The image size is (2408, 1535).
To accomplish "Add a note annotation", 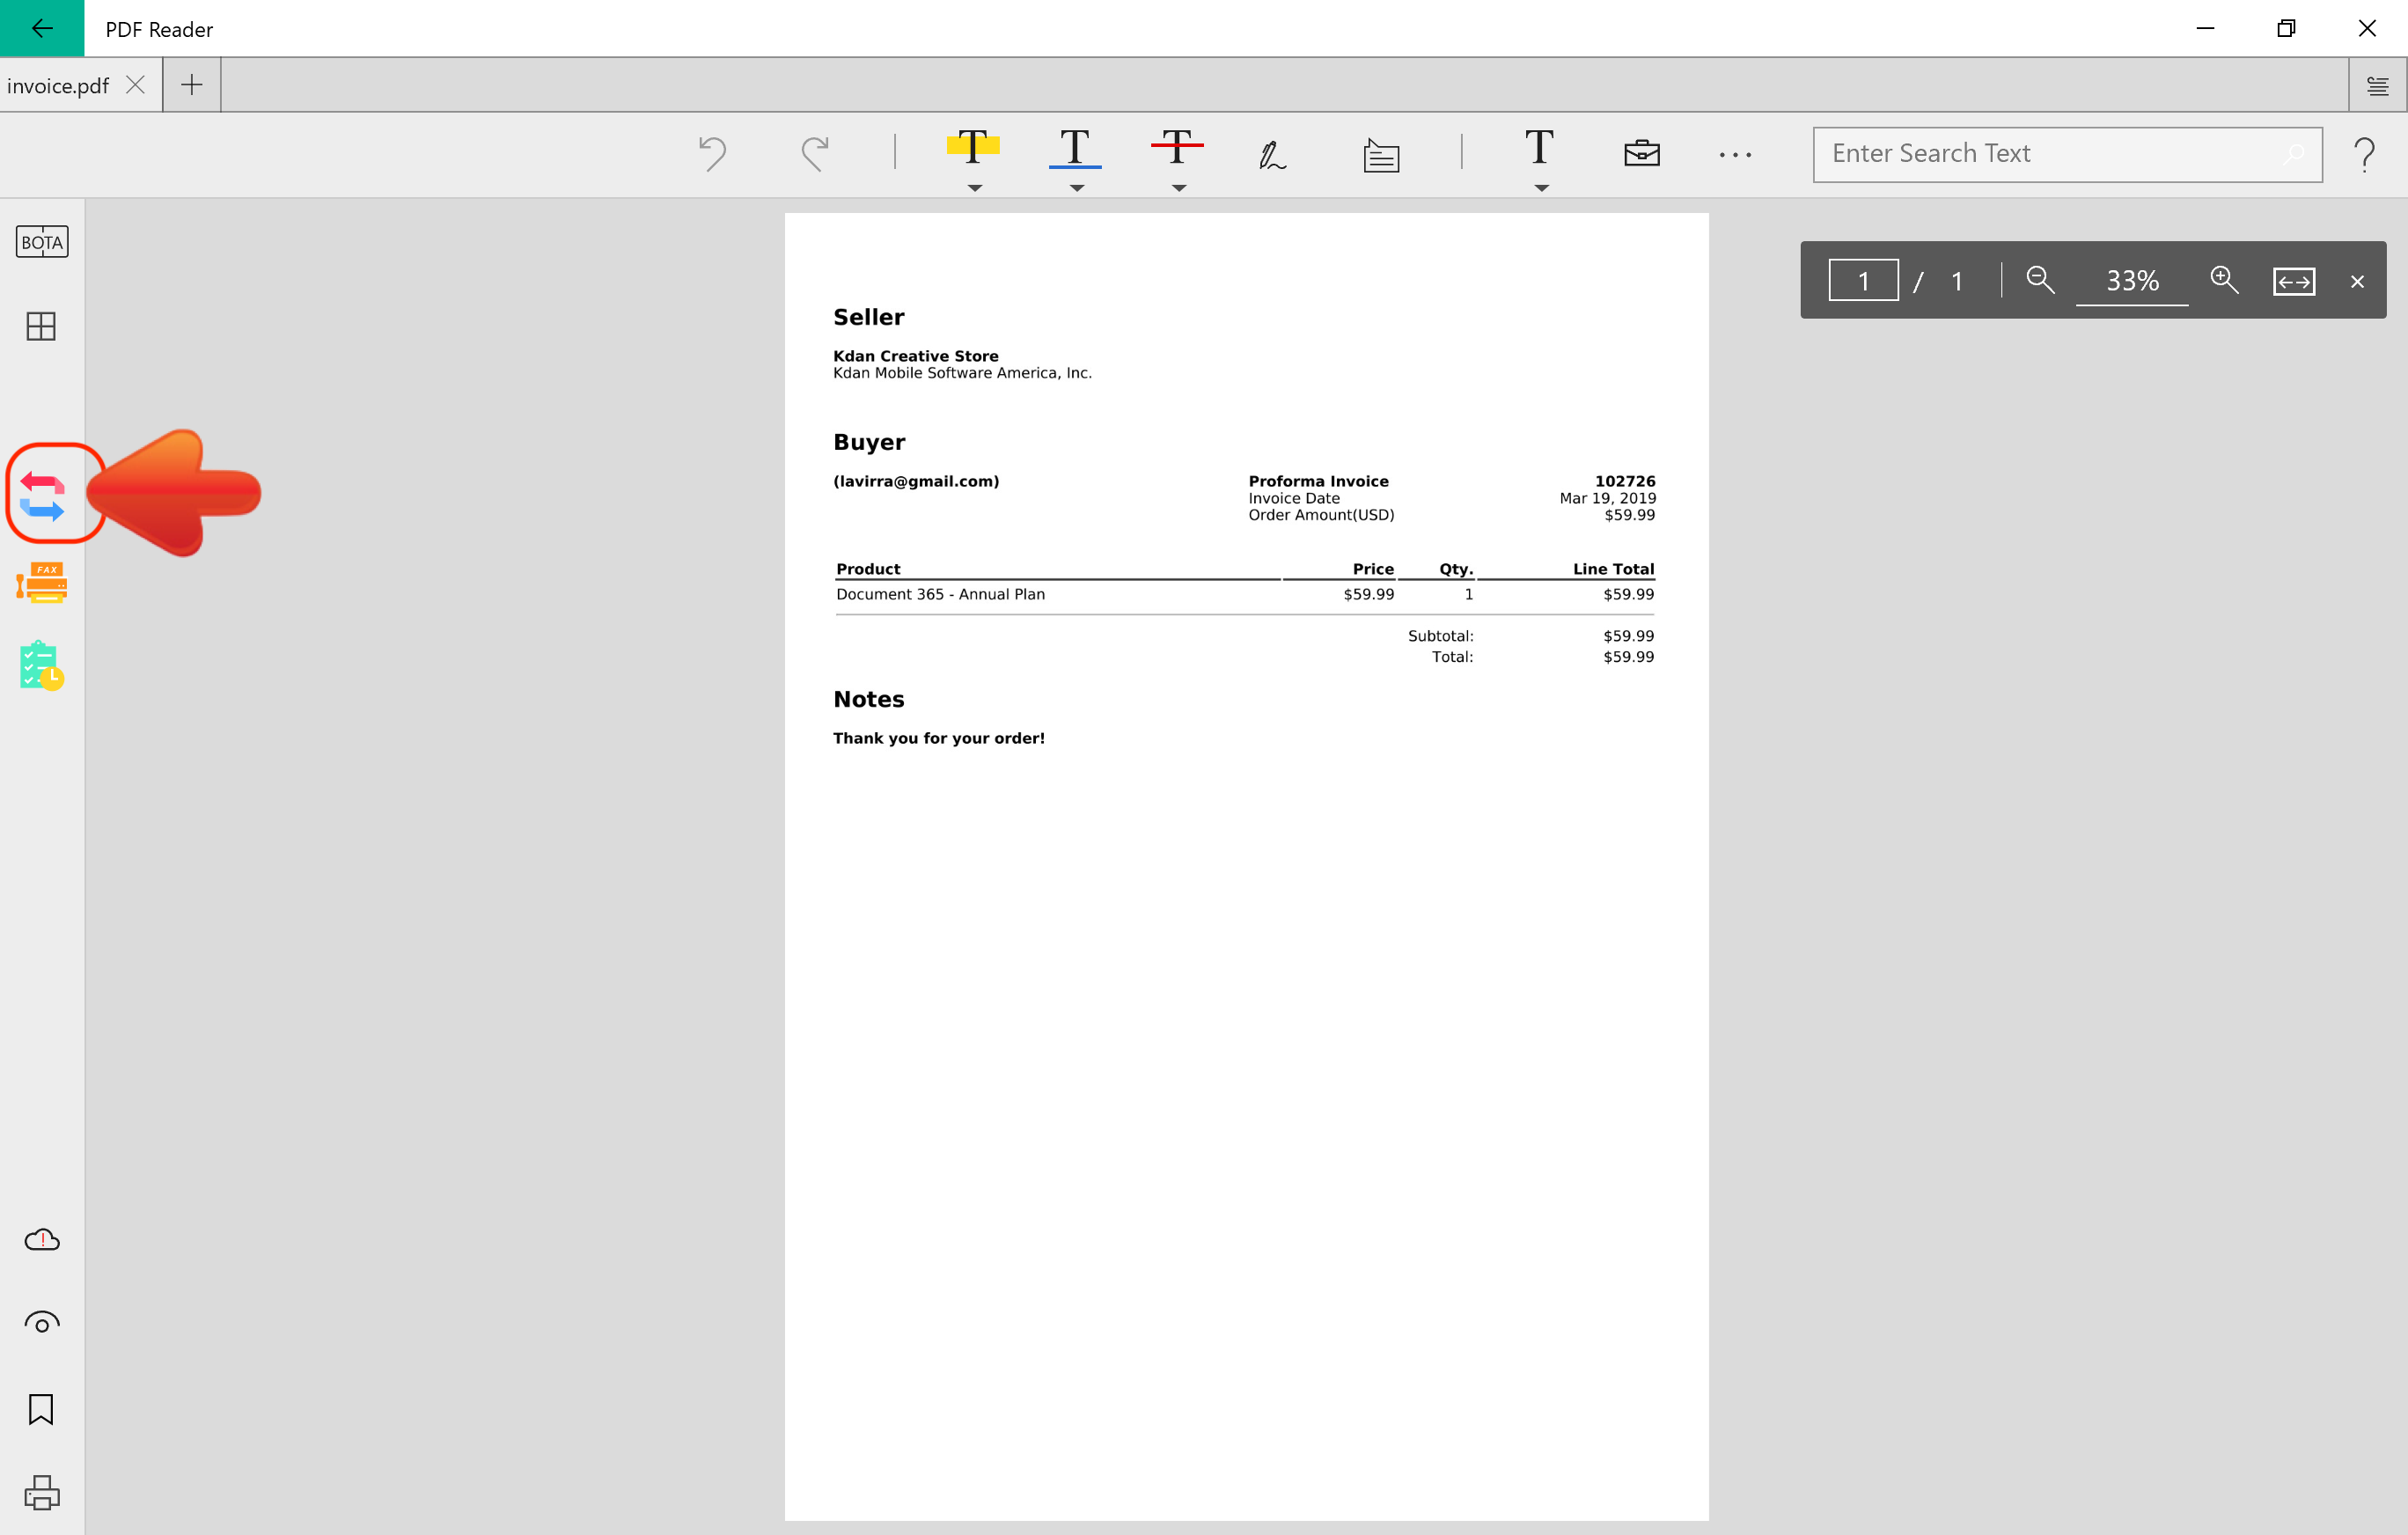I will point(1381,155).
